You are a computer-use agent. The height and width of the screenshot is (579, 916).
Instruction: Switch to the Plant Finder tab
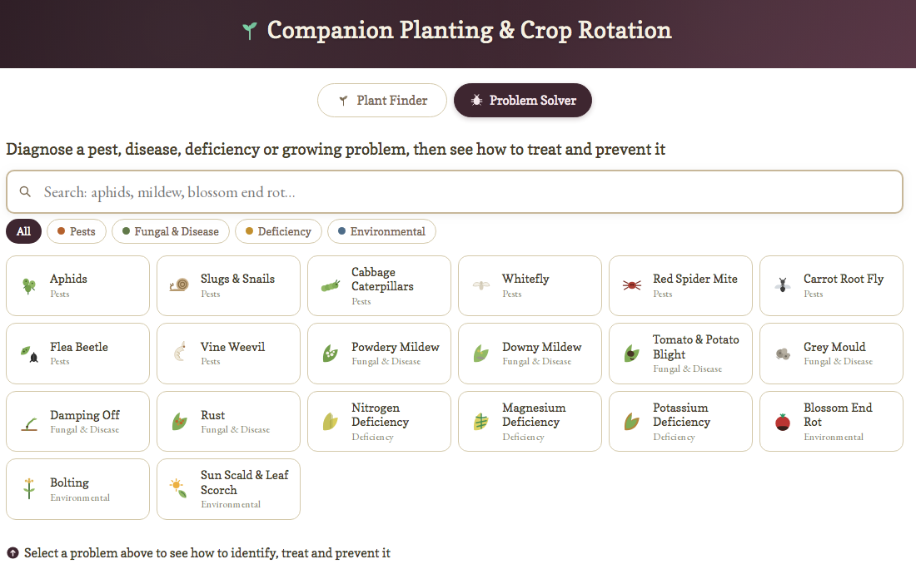382,101
